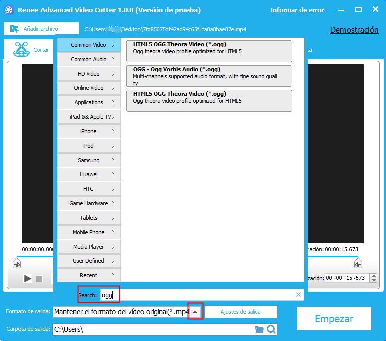Viewport: 386px width, 341px height.
Task: Choose OGG Vorbis Audio format
Action: point(209,76)
